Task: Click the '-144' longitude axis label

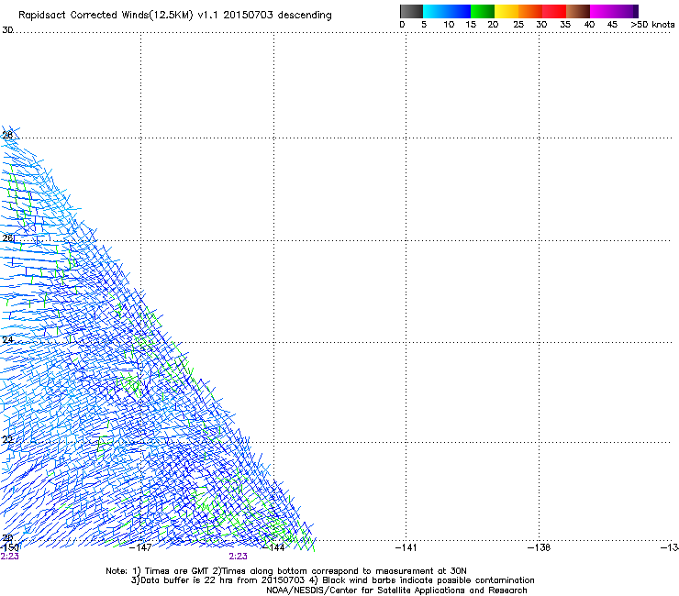Action: 274,547
